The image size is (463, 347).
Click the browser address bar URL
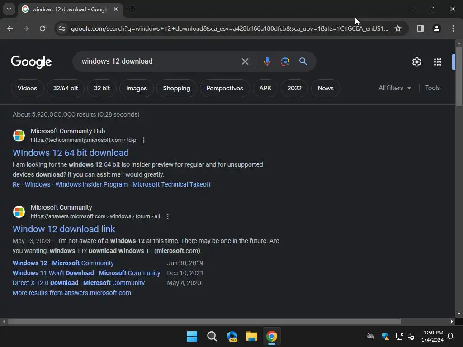(x=229, y=28)
